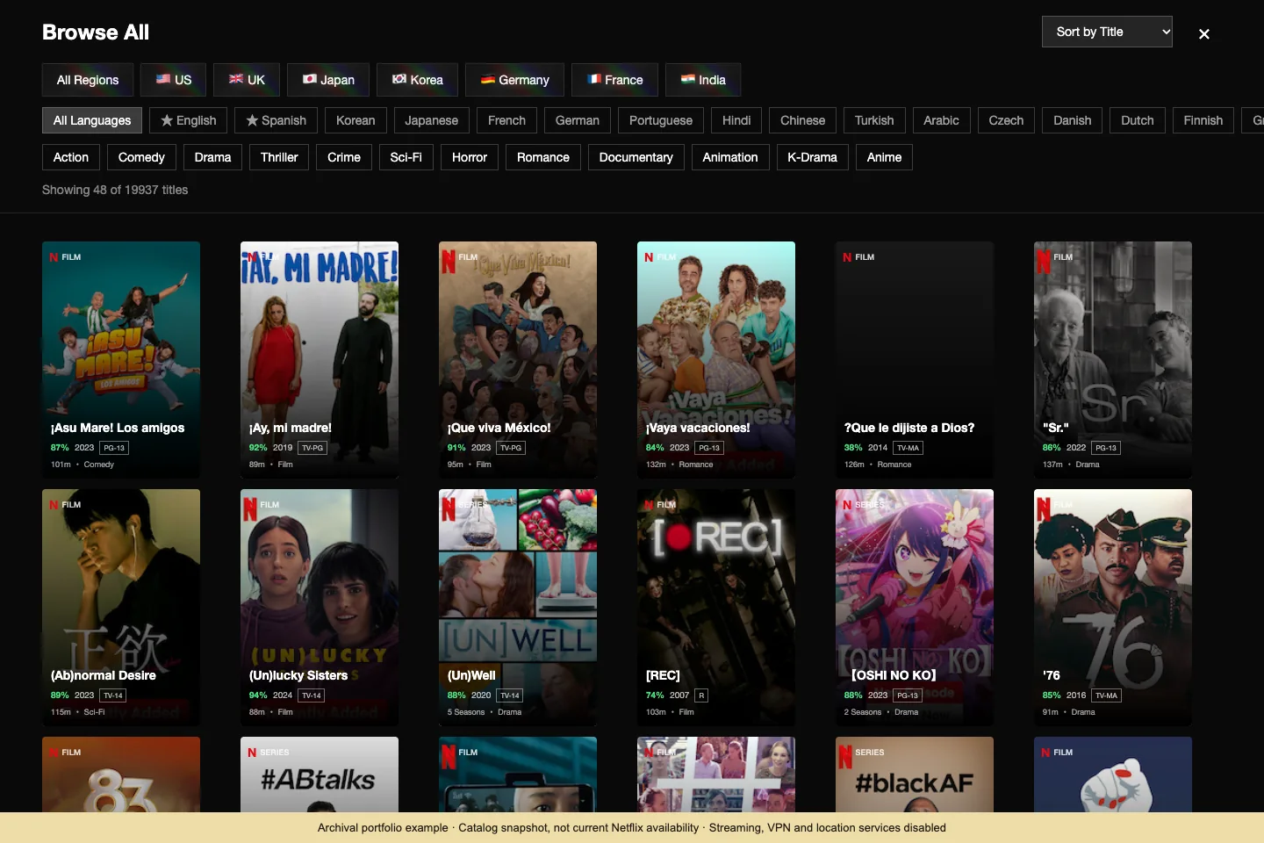Select the Thriller genre
1264x843 pixels.
pyautogui.click(x=279, y=157)
